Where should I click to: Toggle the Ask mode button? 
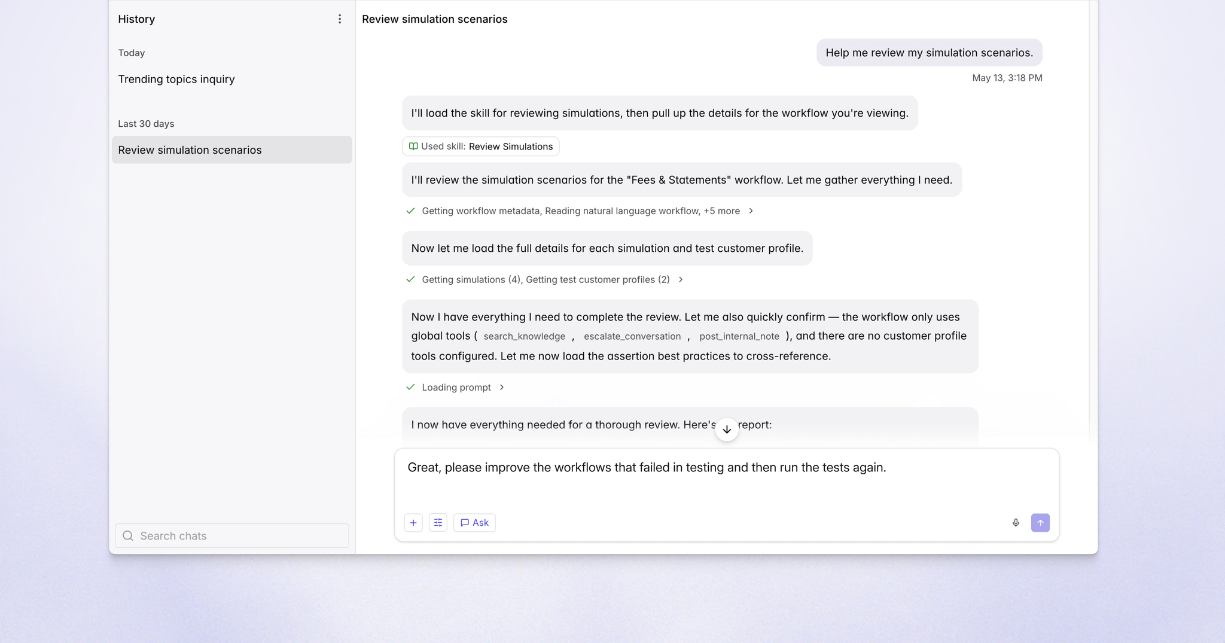coord(474,523)
